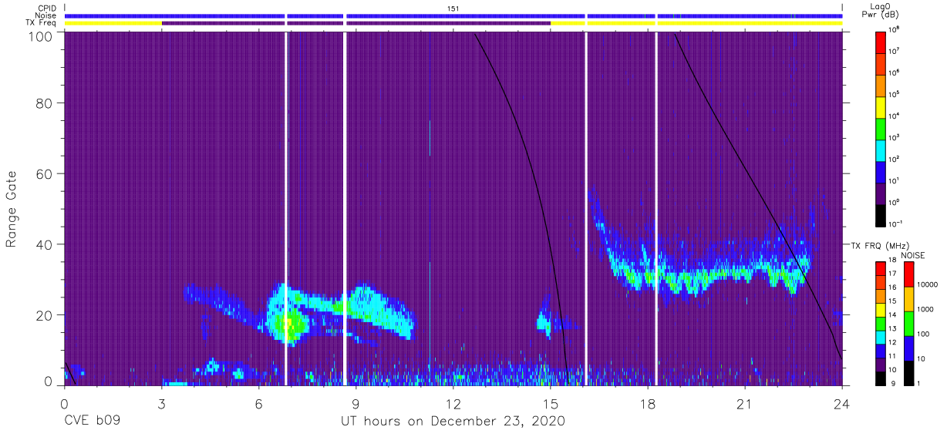The width and height of the screenshot is (947, 437).
Task: Click the 'UT hours on December 23, 2020' axis title
Action: click(453, 422)
